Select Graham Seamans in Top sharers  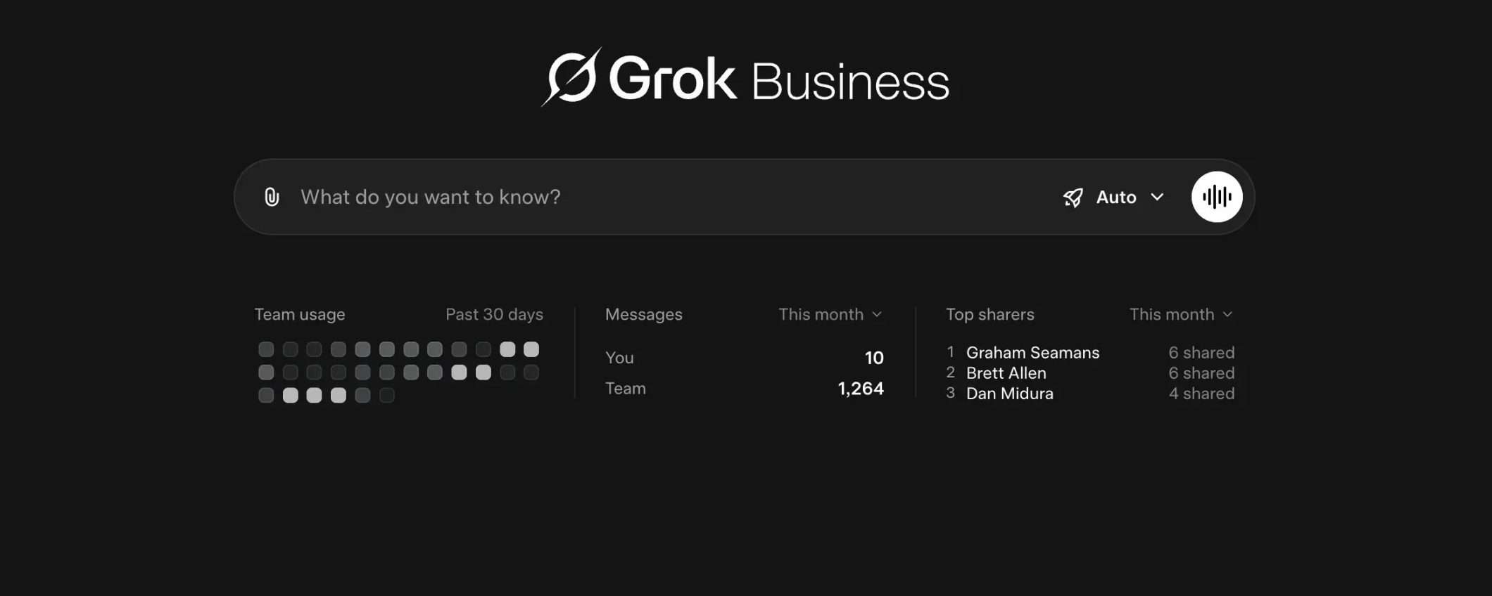1032,352
